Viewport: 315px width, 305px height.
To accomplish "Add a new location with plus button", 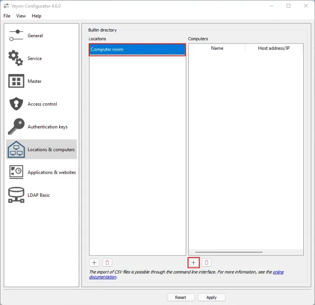I will tap(94, 262).
